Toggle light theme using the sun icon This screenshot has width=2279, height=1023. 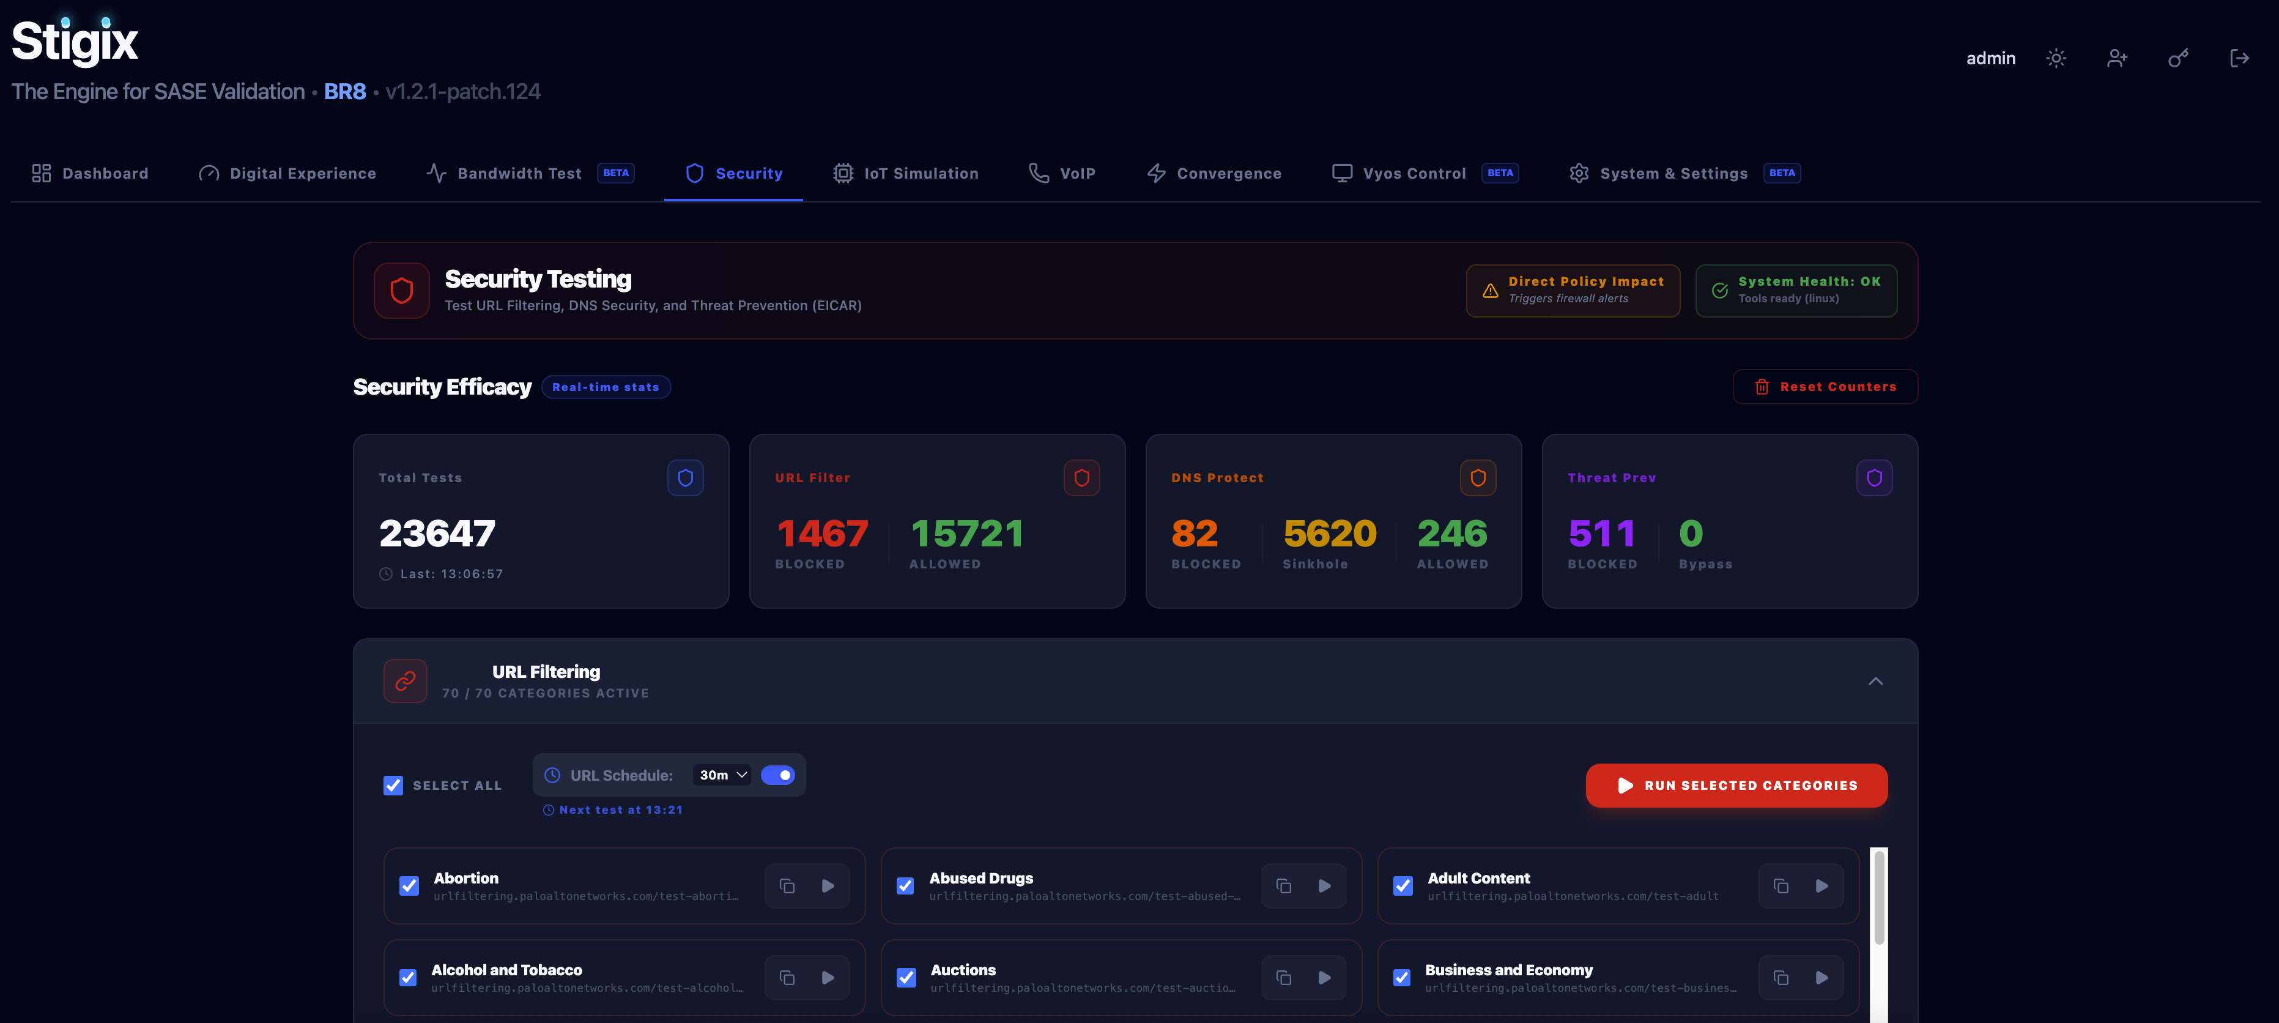[2056, 58]
